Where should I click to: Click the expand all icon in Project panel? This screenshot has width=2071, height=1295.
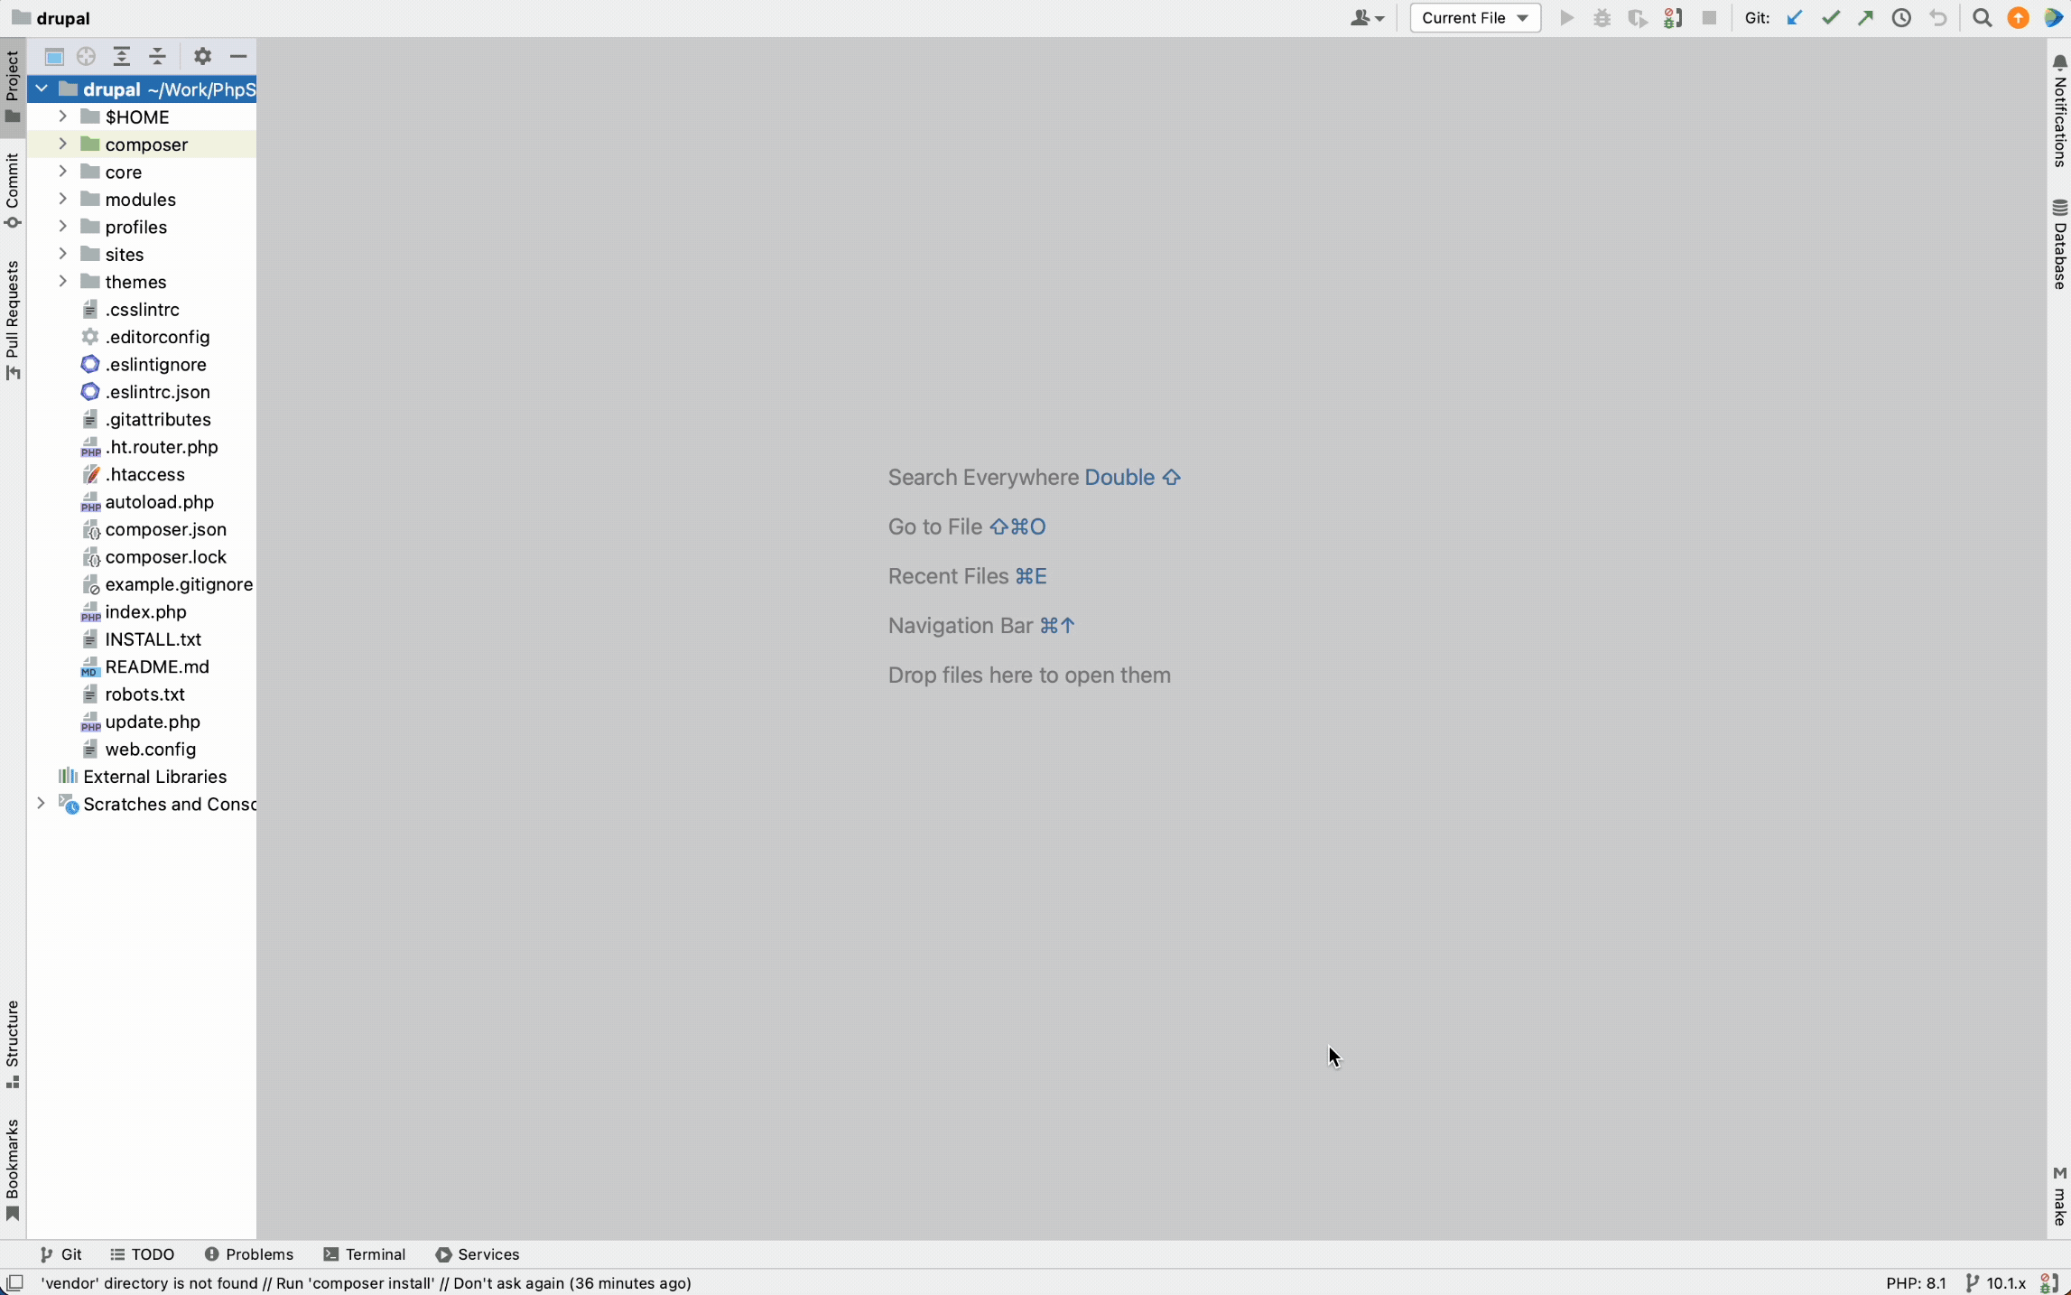122,57
